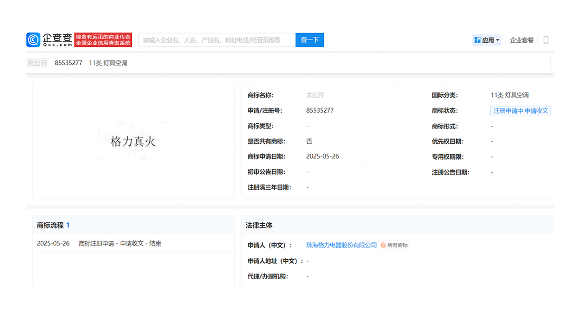Click the 注册公告日期 label
Screen dimensions: 580x316
450,172
